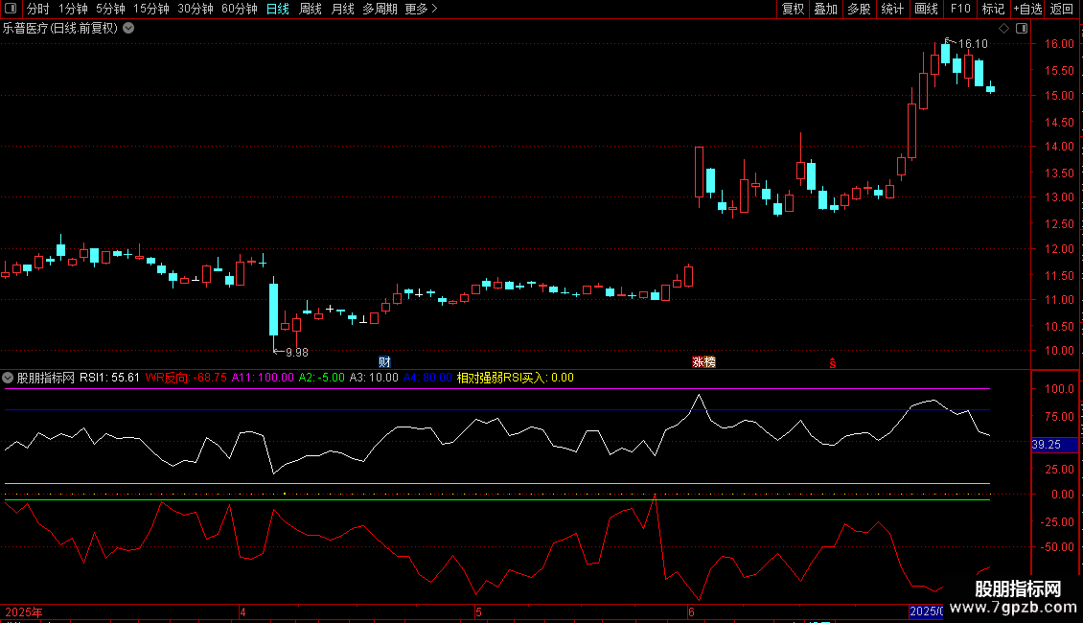Add stock with +自选 button
Screen dimensions: 1083x623
click(1027, 9)
